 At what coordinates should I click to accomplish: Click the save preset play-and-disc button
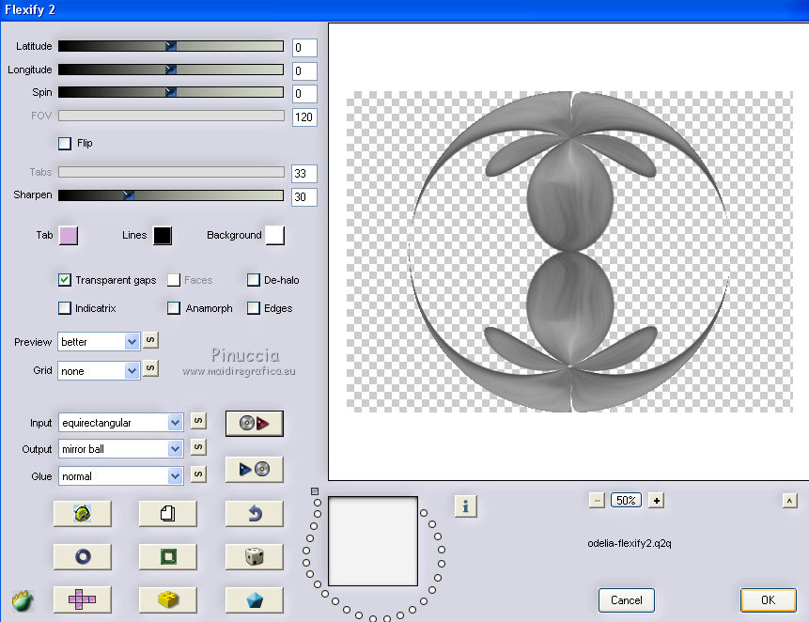pos(255,470)
